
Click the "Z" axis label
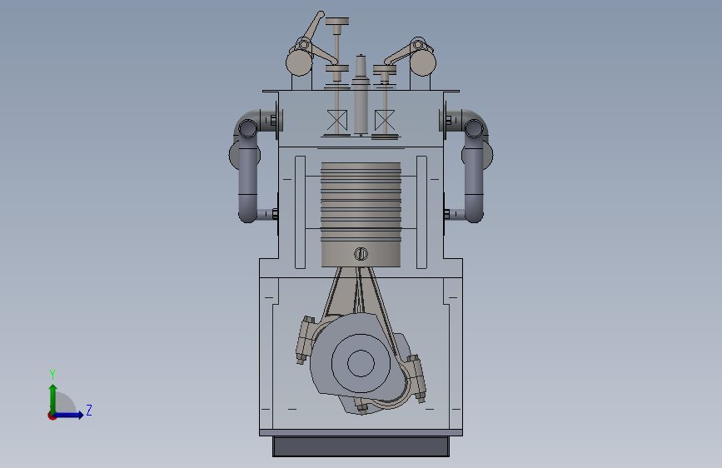click(x=89, y=410)
